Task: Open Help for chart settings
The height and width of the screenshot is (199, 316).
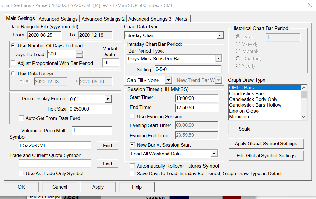Action: (137, 187)
